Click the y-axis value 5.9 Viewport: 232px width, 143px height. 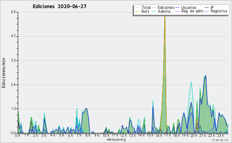[13, 12]
